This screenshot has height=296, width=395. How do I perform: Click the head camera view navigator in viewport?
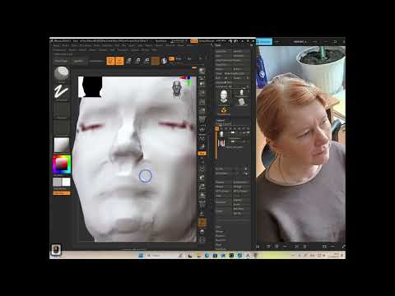tap(177, 88)
